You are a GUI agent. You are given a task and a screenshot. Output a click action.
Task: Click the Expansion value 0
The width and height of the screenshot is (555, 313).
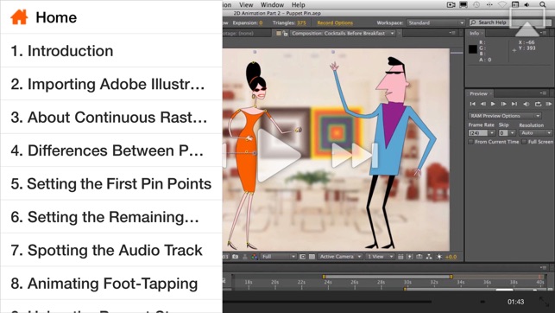tap(261, 22)
